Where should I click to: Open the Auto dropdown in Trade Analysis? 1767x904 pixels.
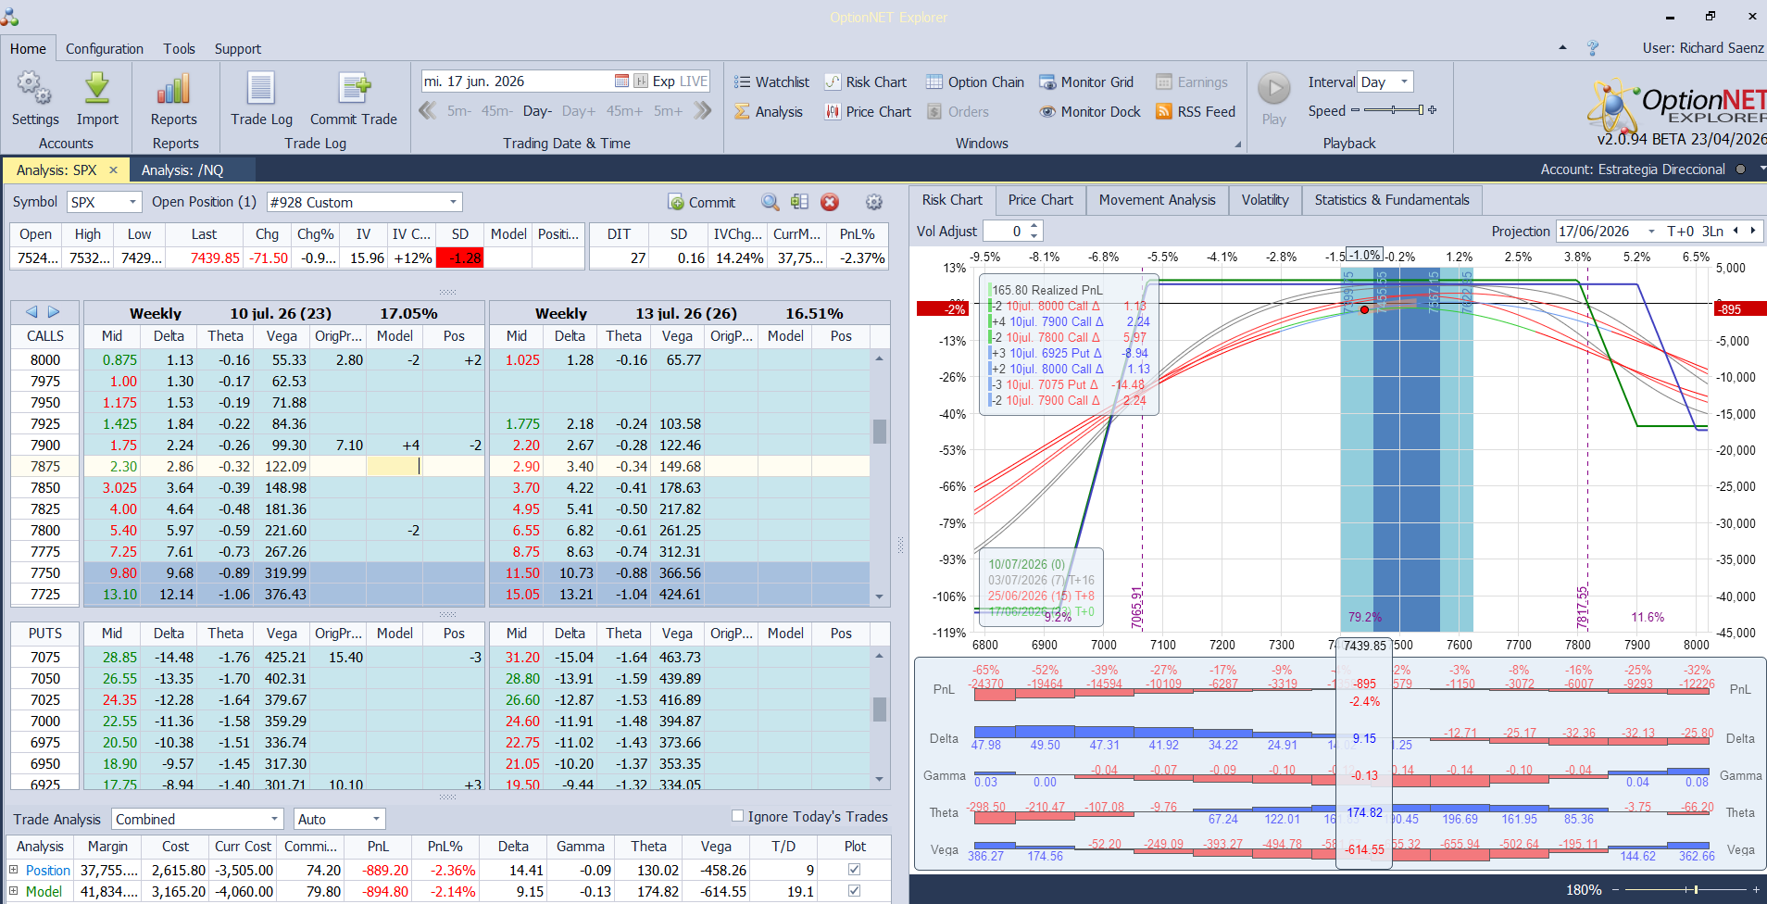coord(376,819)
